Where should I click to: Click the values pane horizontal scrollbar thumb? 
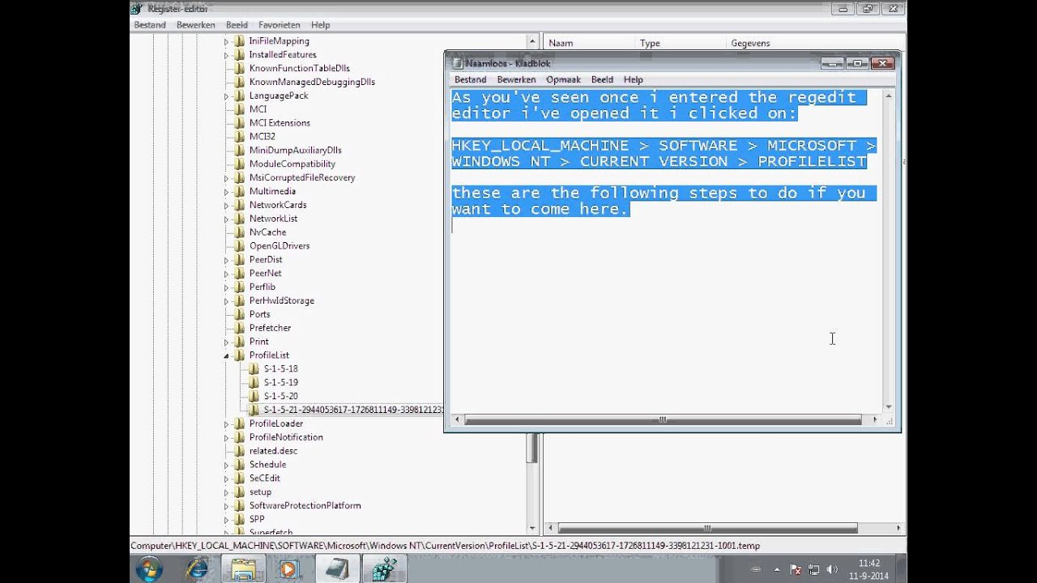click(x=707, y=528)
